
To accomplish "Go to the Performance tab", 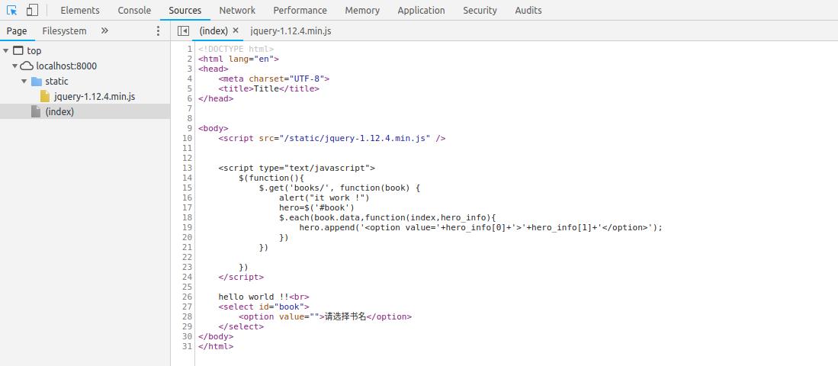I will click(300, 10).
